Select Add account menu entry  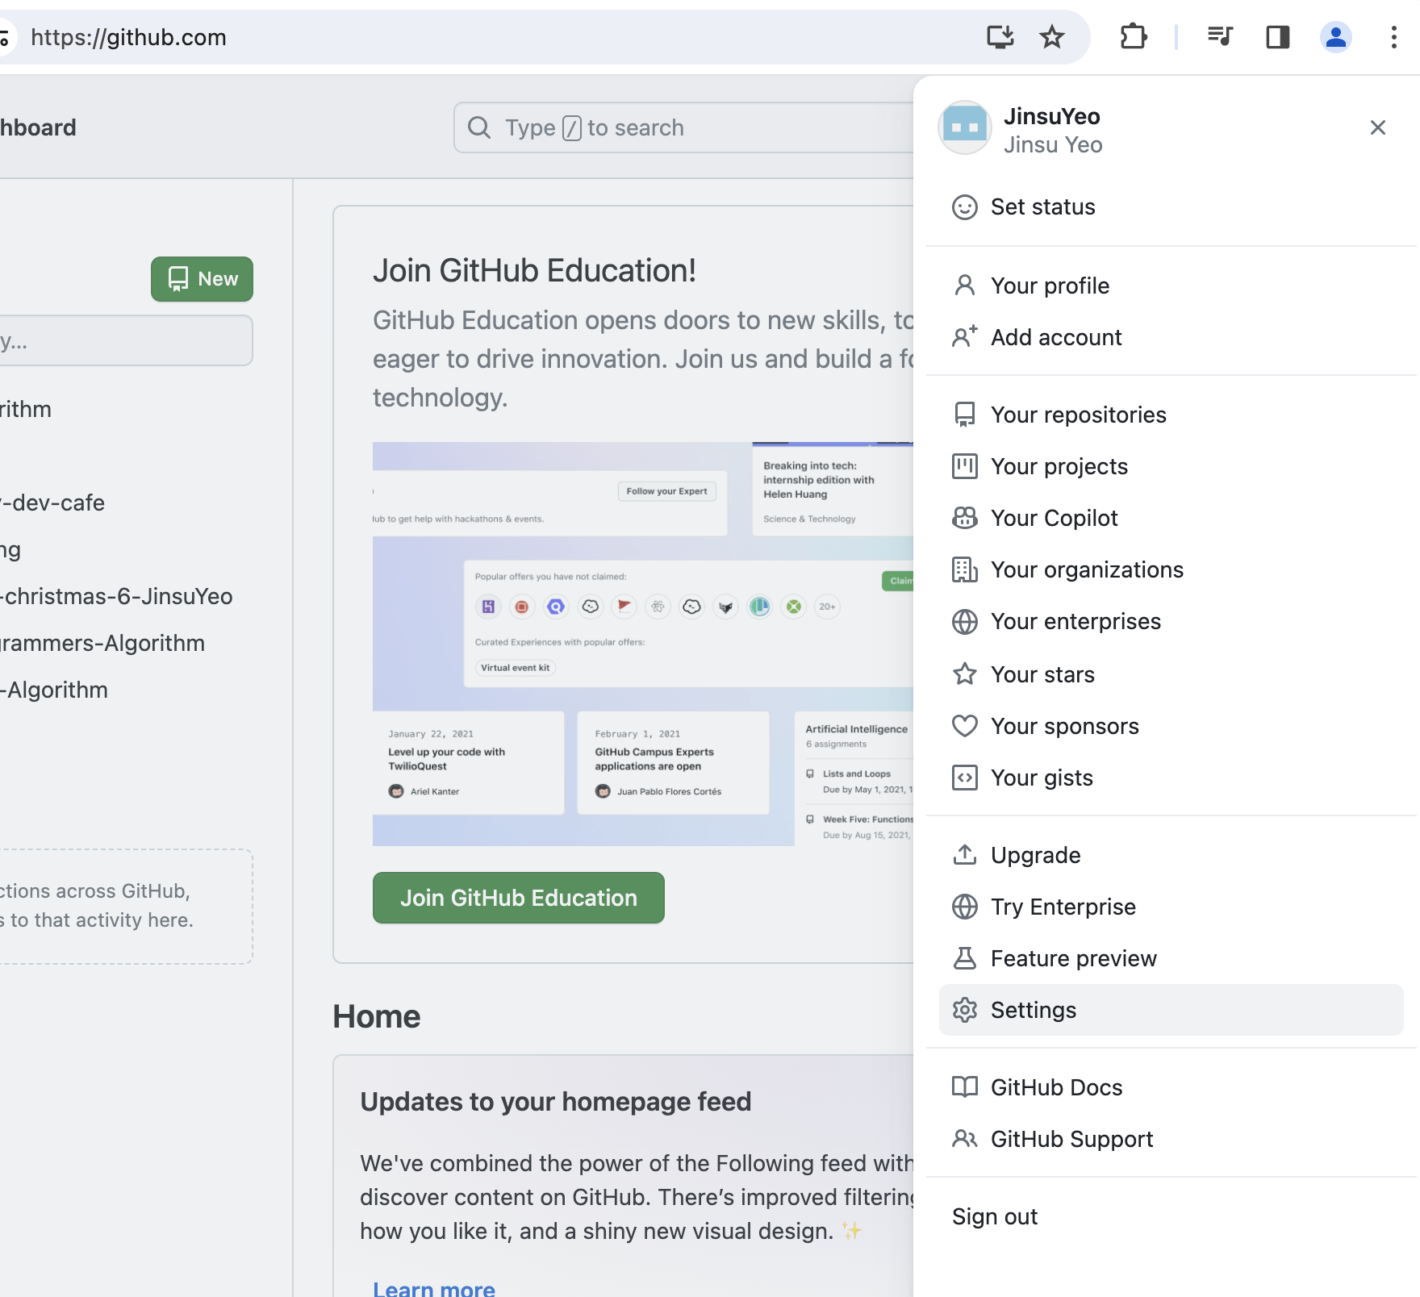point(1171,337)
